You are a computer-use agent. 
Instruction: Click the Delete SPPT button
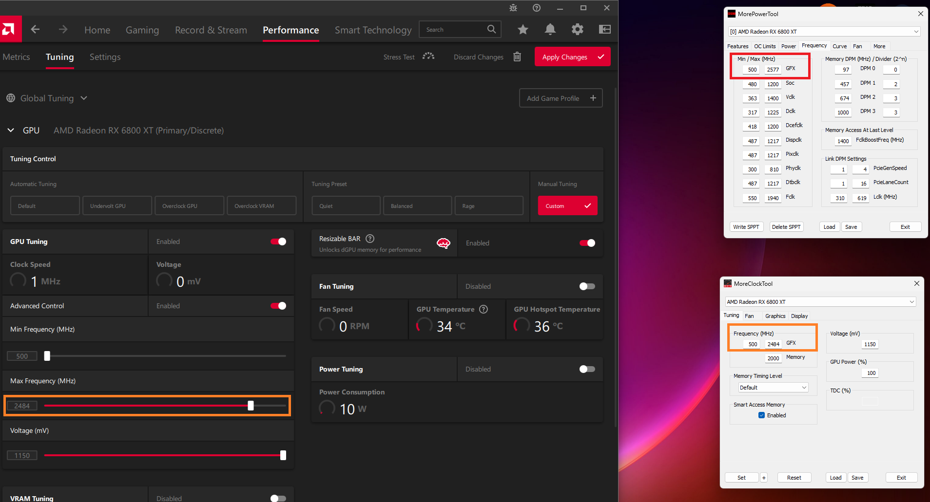(x=786, y=227)
